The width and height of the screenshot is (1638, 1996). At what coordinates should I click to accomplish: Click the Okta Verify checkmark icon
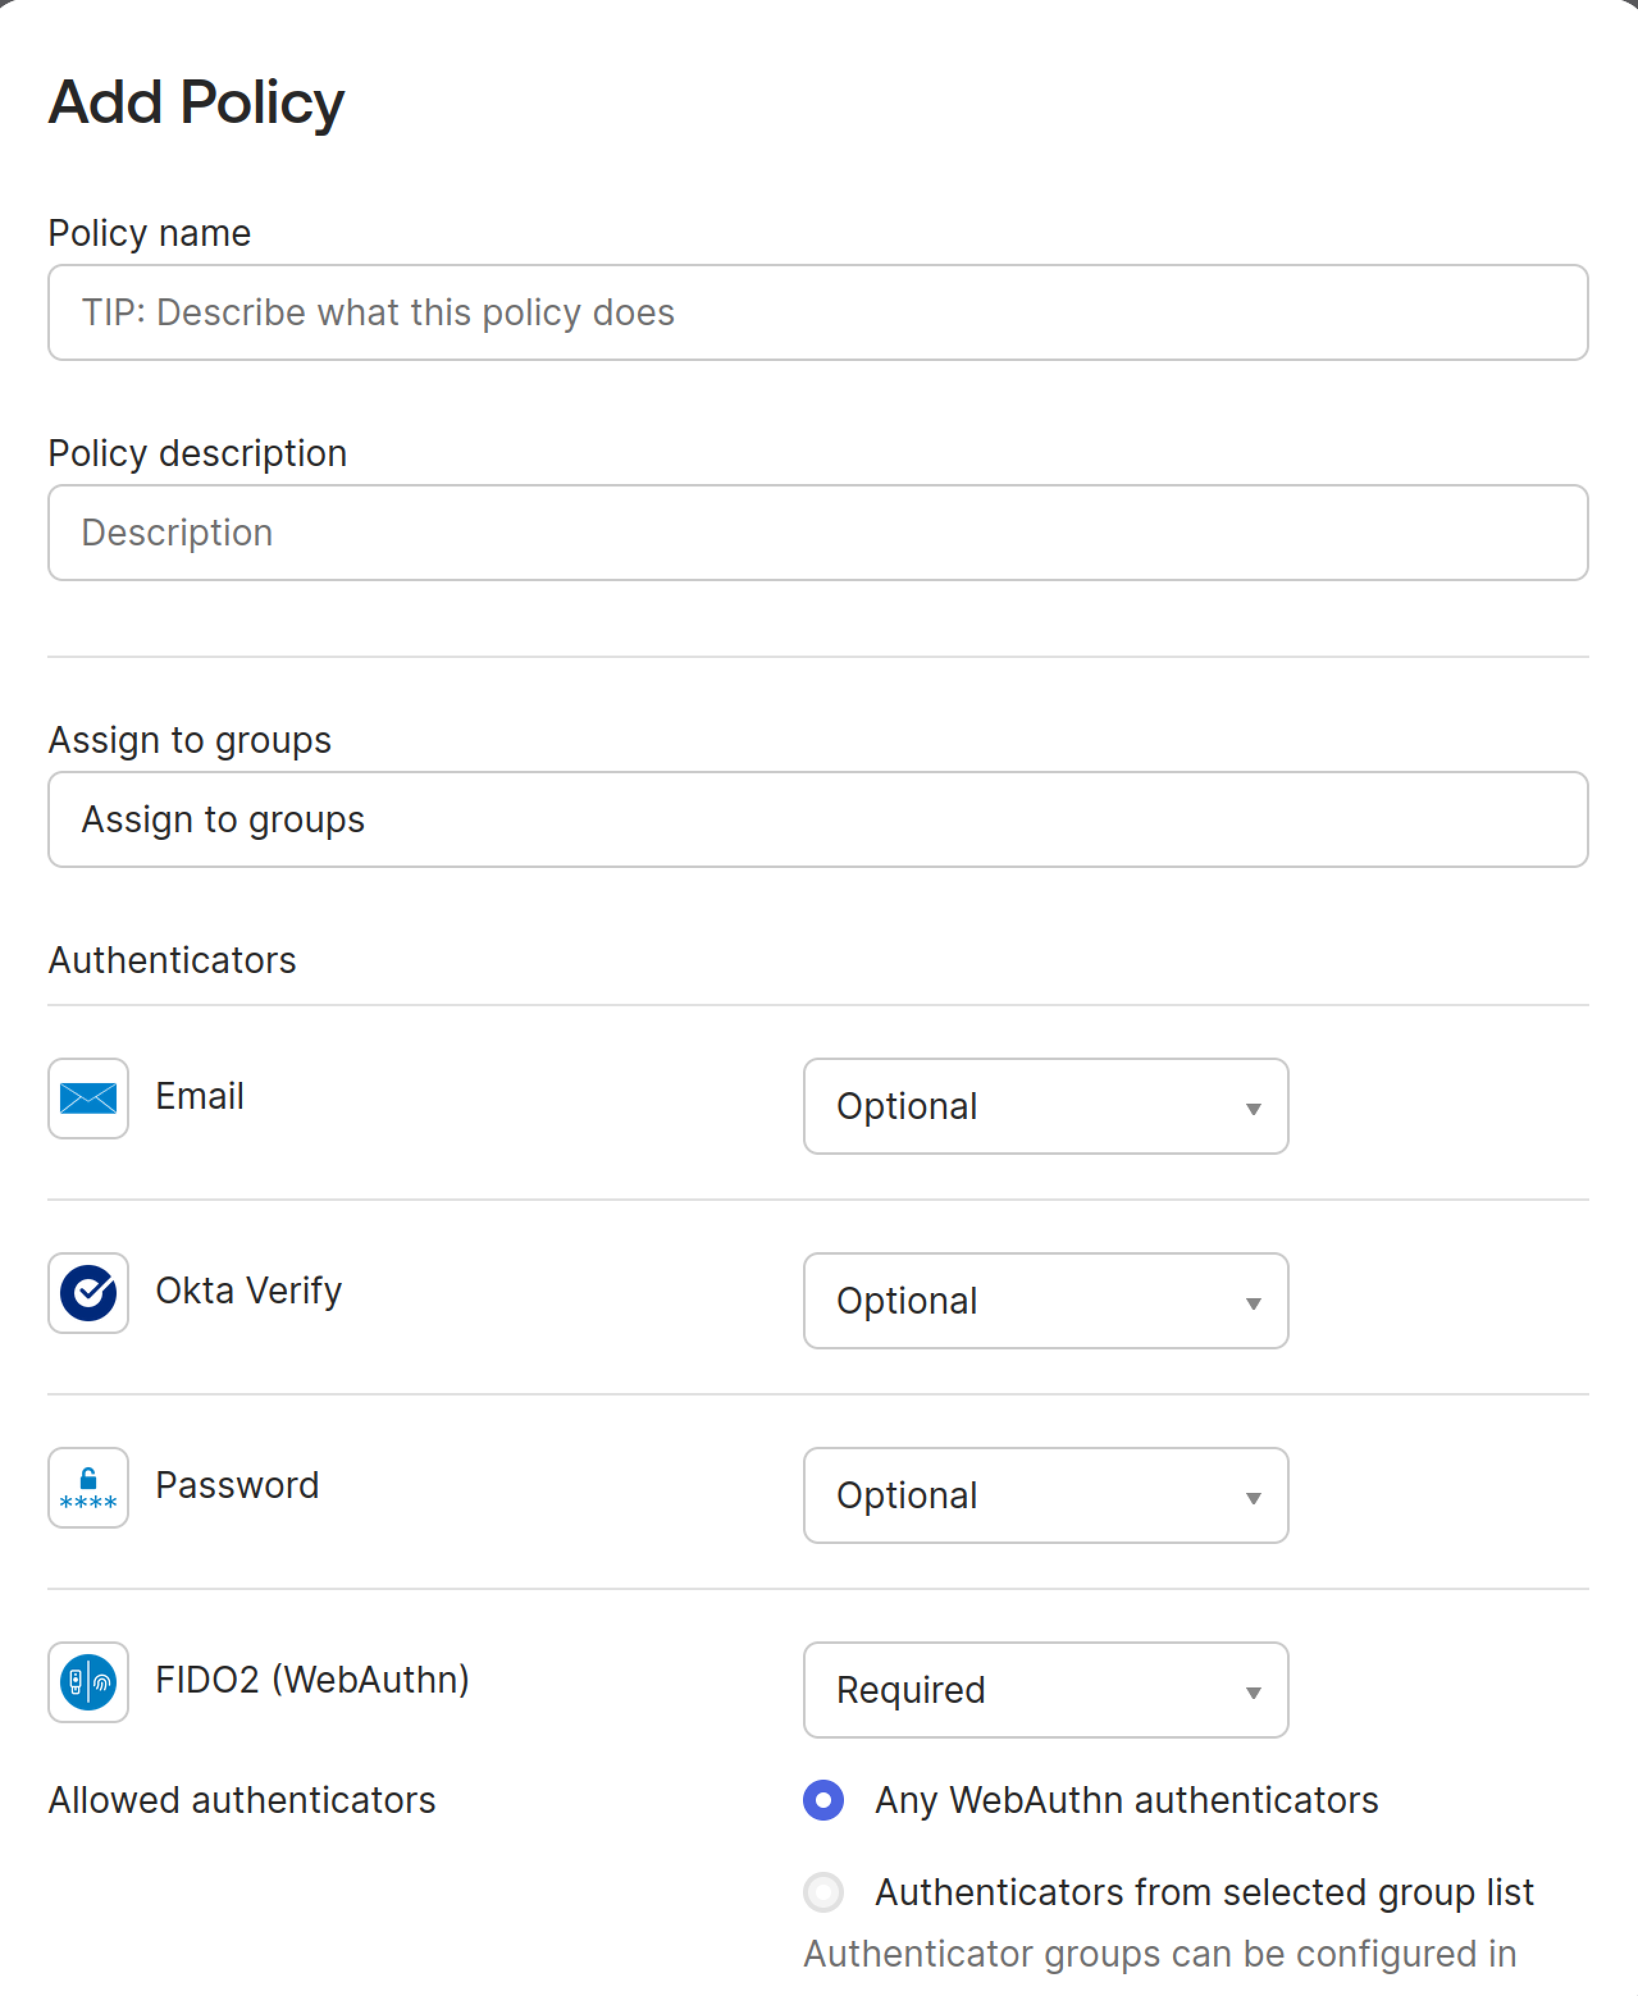(88, 1292)
